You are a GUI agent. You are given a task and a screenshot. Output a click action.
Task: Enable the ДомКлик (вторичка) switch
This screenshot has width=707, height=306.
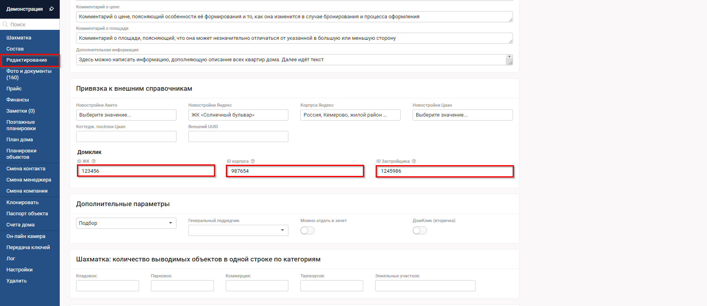click(x=419, y=230)
